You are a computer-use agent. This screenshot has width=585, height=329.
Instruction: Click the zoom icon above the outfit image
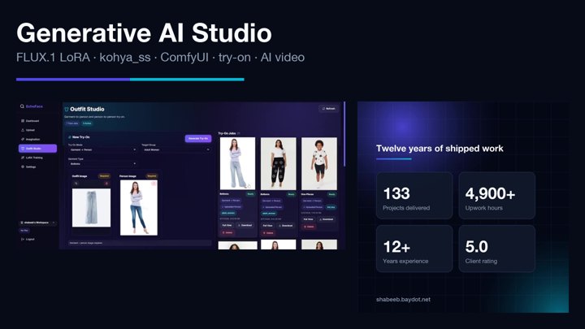76,184
